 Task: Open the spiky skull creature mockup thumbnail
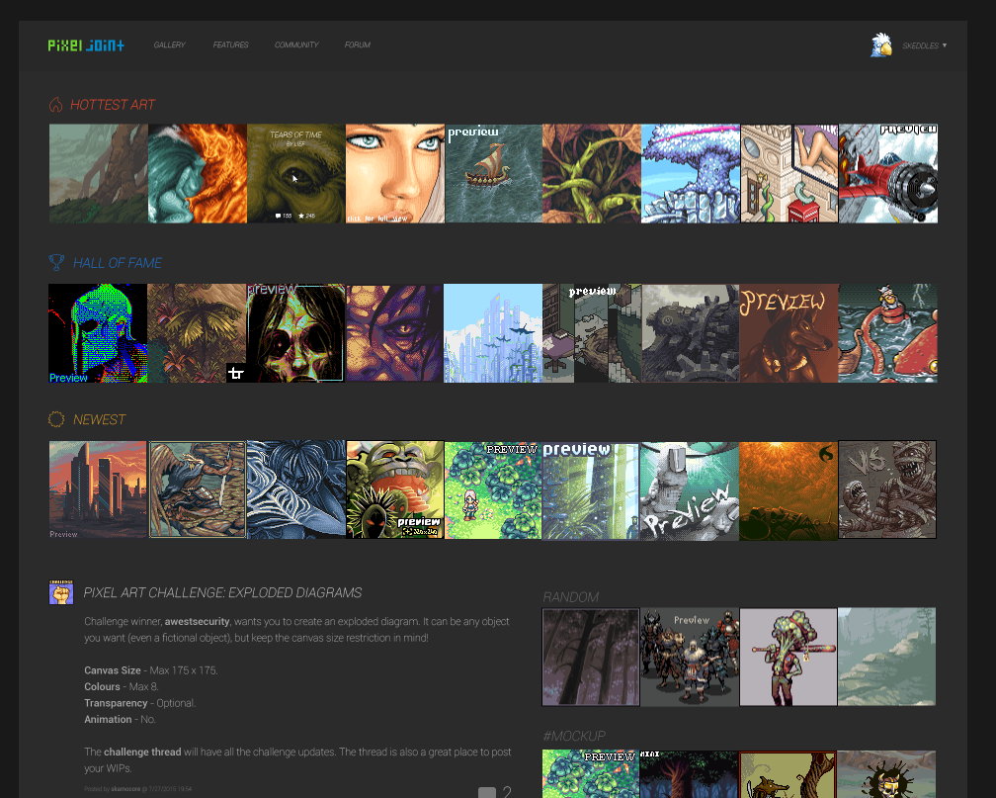pyautogui.click(x=886, y=774)
